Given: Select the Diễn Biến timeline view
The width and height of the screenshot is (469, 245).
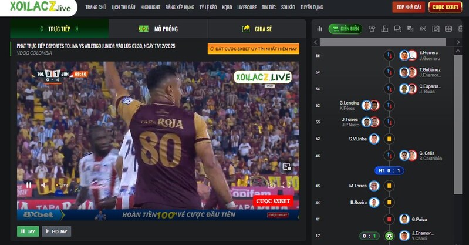Looking at the screenshot, I should click(x=345, y=29).
